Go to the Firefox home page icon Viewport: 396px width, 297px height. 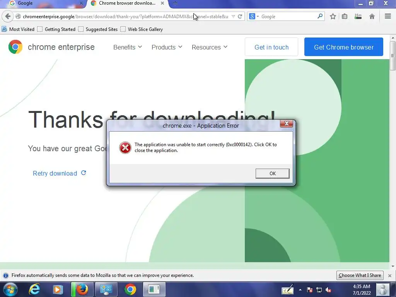(372, 16)
